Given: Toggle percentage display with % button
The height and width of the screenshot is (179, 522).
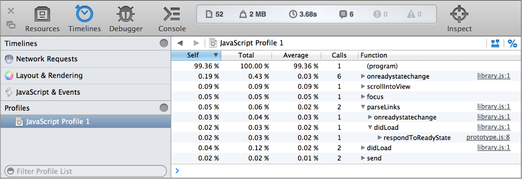Looking at the screenshot, I should (512, 44).
